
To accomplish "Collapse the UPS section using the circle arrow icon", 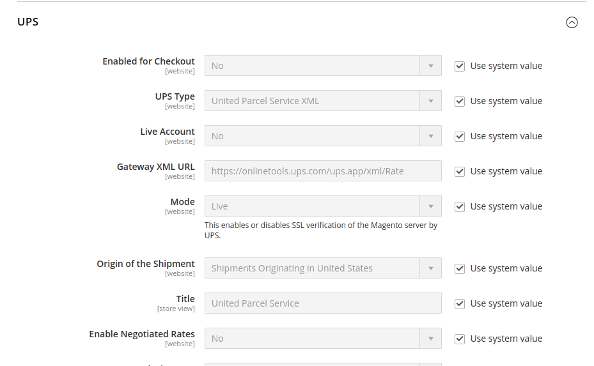I will pyautogui.click(x=572, y=22).
